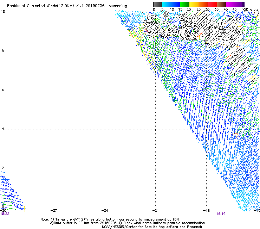Click the '>50 knots' legend label
Viewport: 260px width, 229px height.
(250, 10)
